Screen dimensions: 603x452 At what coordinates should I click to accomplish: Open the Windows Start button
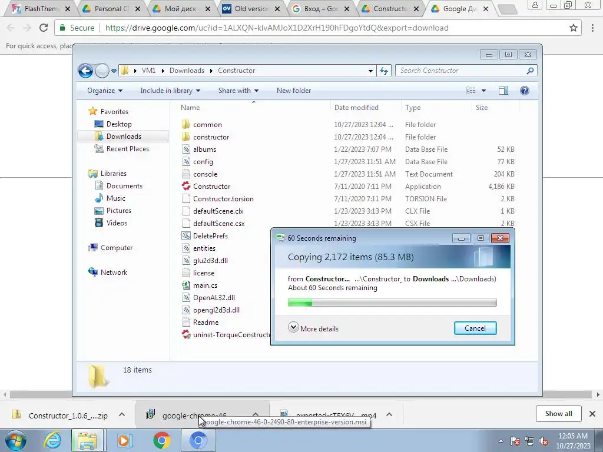[x=15, y=440]
